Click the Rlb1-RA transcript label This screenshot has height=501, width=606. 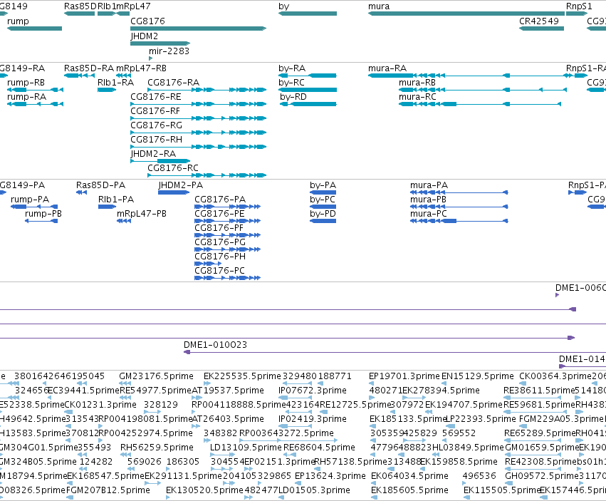[x=115, y=83]
